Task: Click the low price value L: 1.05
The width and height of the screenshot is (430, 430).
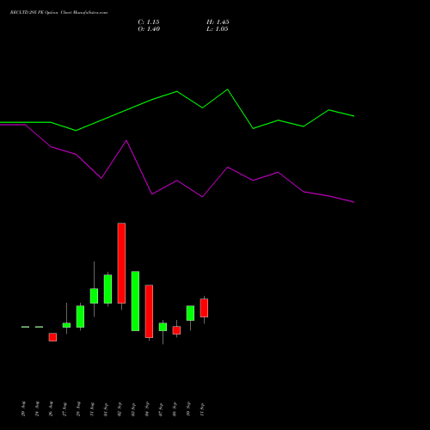Action: tap(218, 29)
